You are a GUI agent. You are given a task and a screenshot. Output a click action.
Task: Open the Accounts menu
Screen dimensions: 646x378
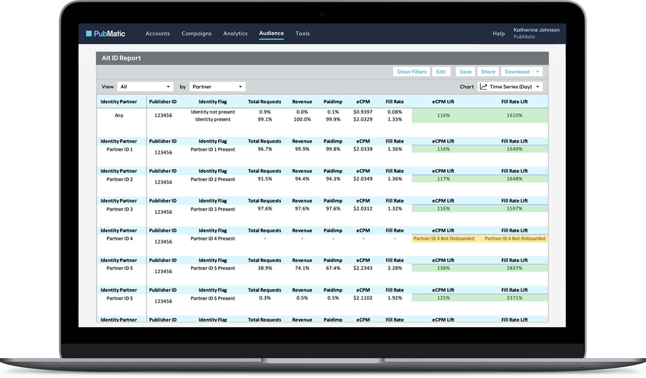point(158,34)
